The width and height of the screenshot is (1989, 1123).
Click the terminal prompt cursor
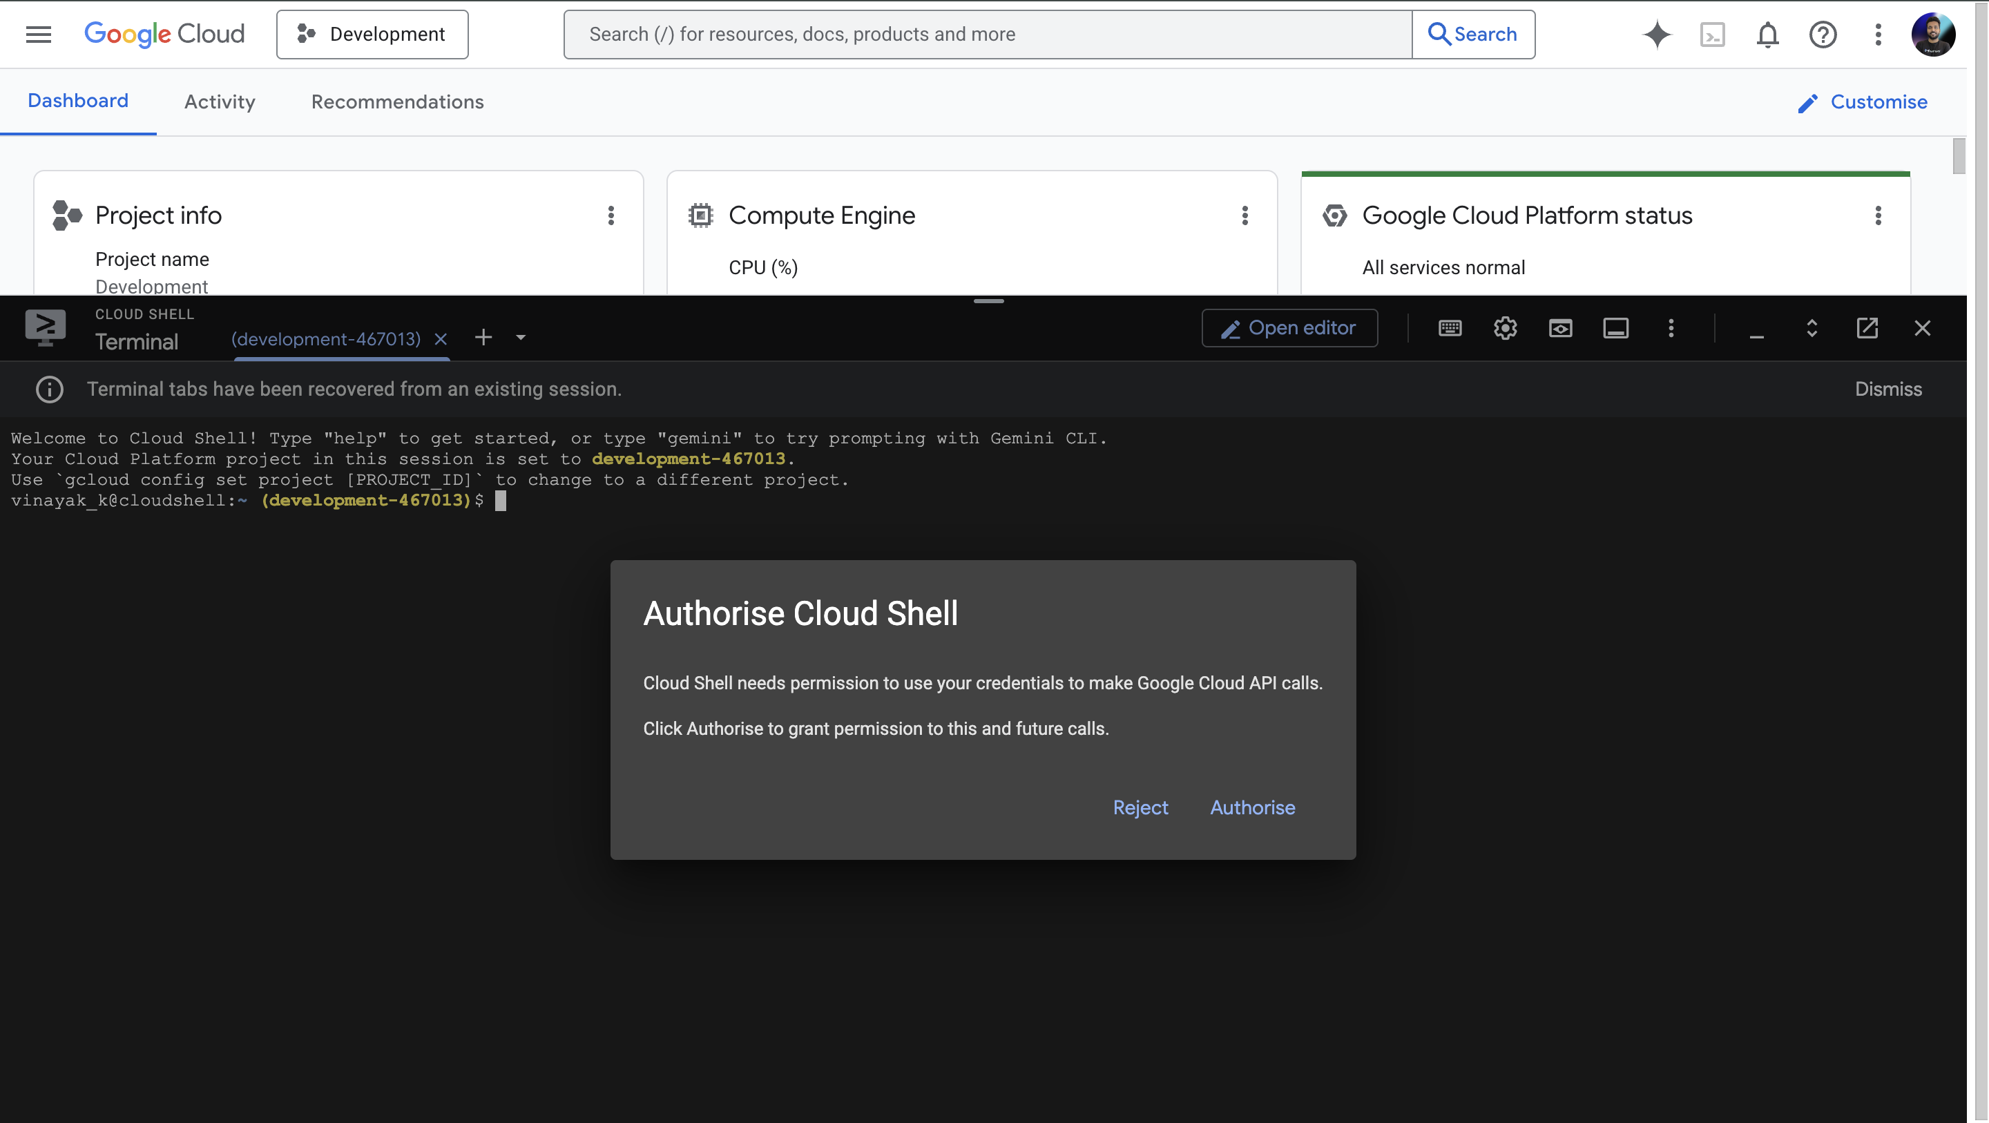point(500,501)
